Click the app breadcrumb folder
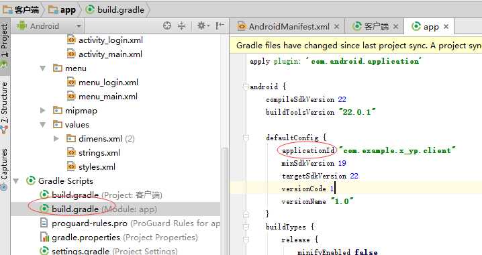Screen dimensions: 482x255 click(62, 10)
